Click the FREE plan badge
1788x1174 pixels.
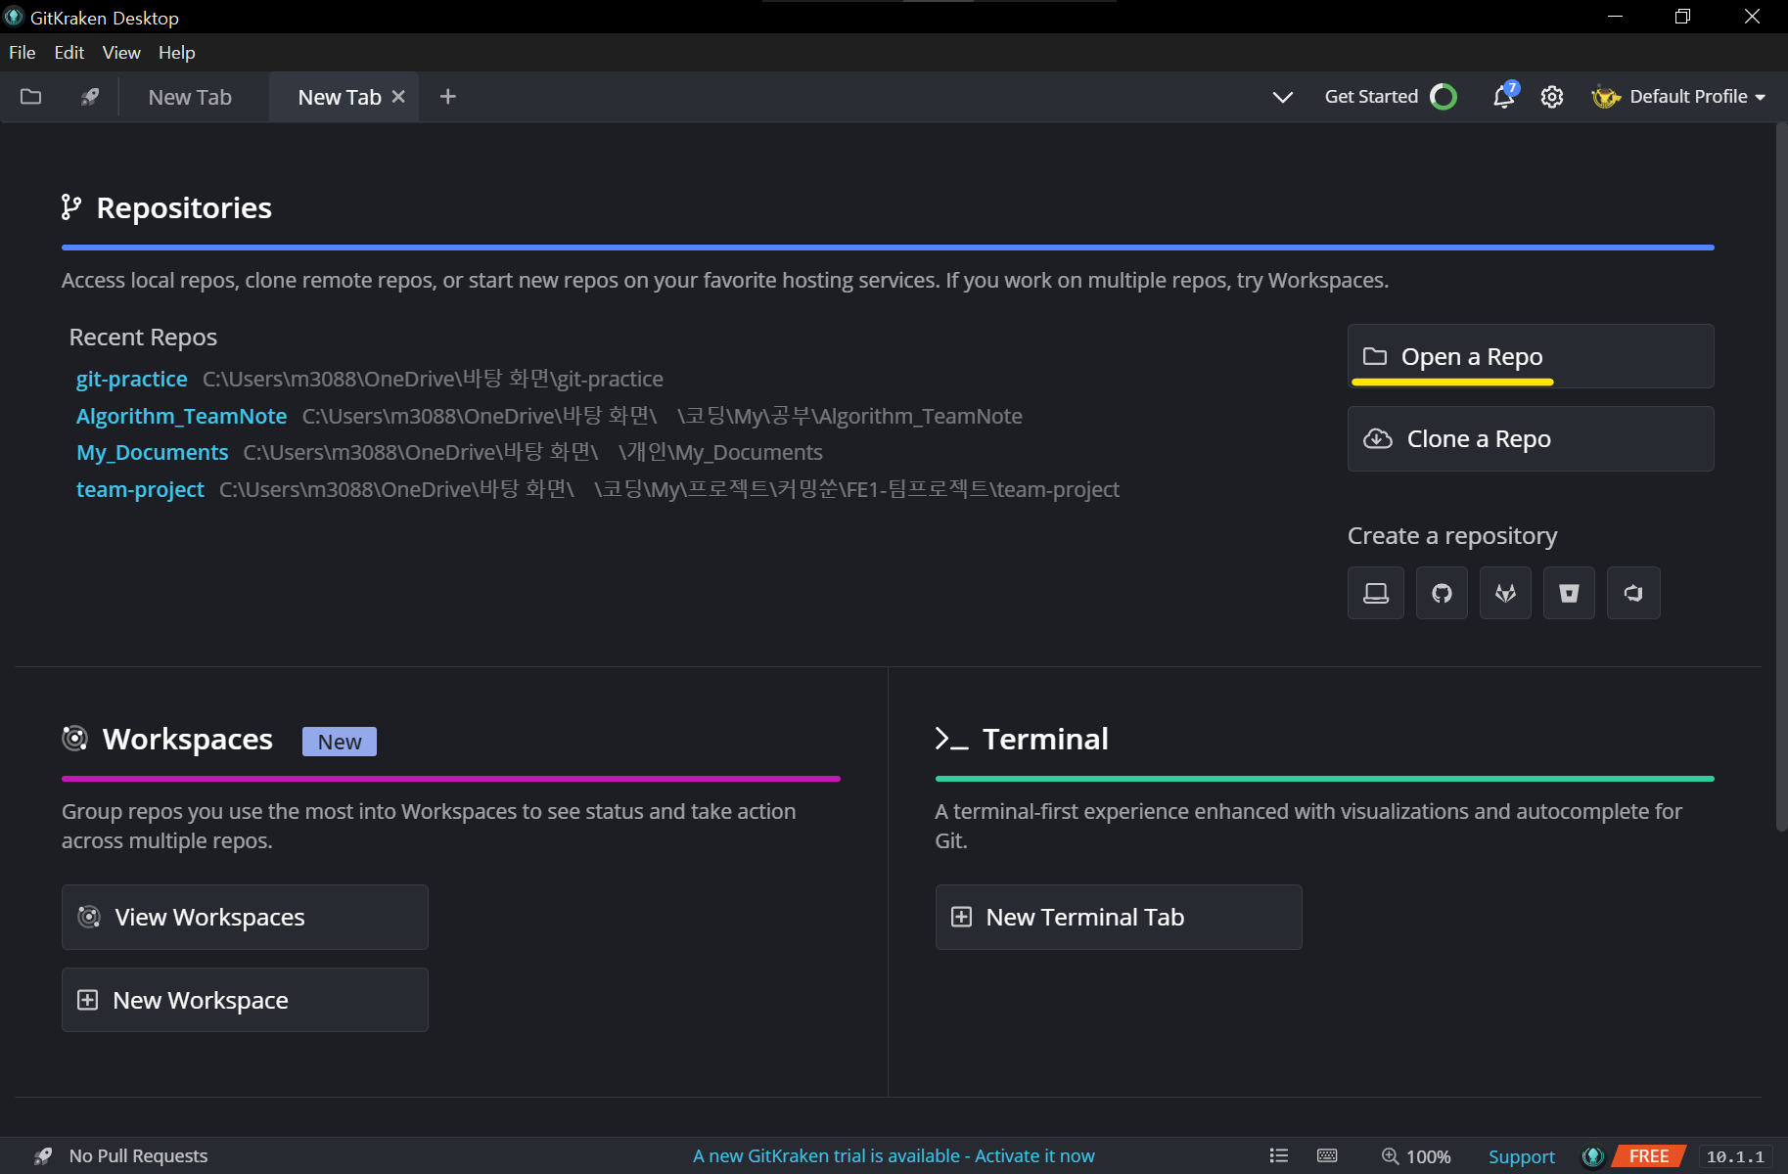point(1649,1156)
